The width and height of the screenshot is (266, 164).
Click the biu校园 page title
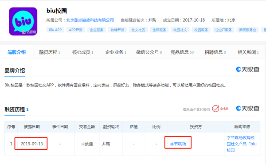click(57, 11)
